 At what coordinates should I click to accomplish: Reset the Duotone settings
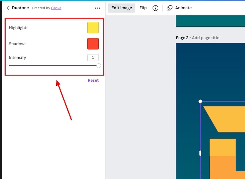point(93,80)
